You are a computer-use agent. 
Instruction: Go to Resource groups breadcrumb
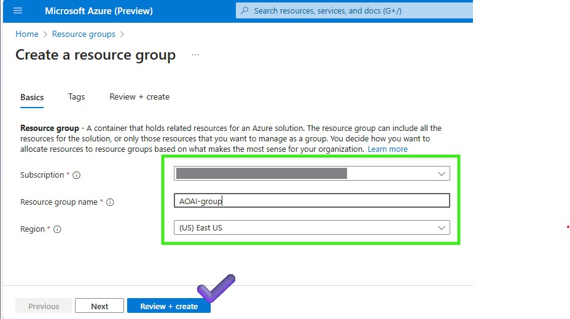84,34
